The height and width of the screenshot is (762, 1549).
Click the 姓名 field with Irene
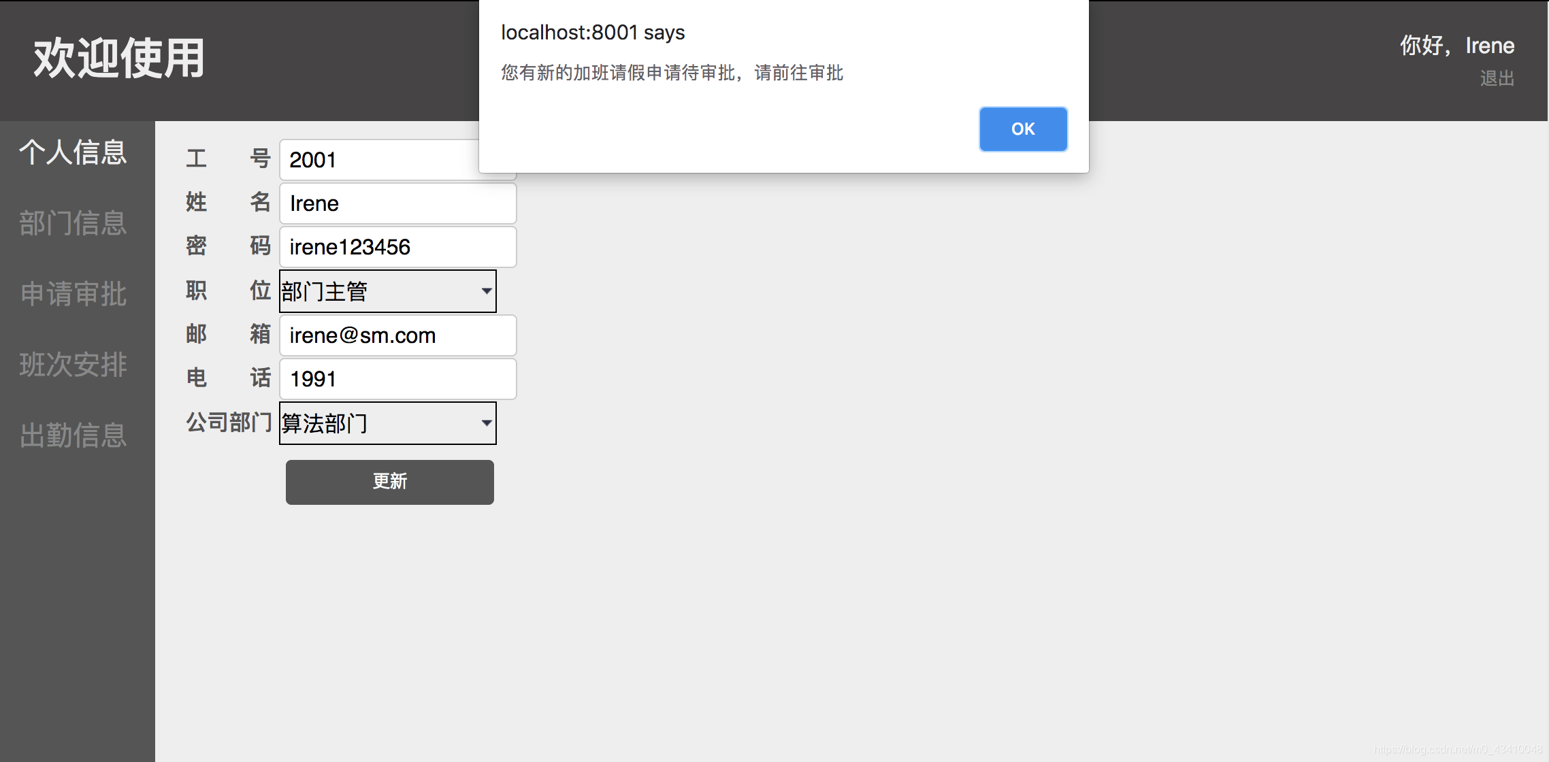[x=397, y=203]
